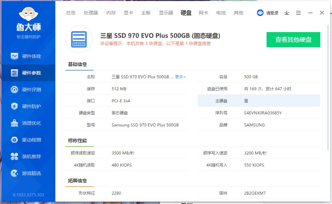Select 硬件参数 list icon in sidebar
This screenshot has width=332, height=204.
(14, 73)
